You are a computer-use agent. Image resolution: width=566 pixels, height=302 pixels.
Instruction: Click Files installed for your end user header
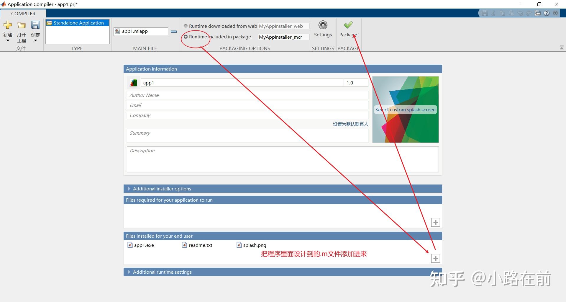click(283, 236)
